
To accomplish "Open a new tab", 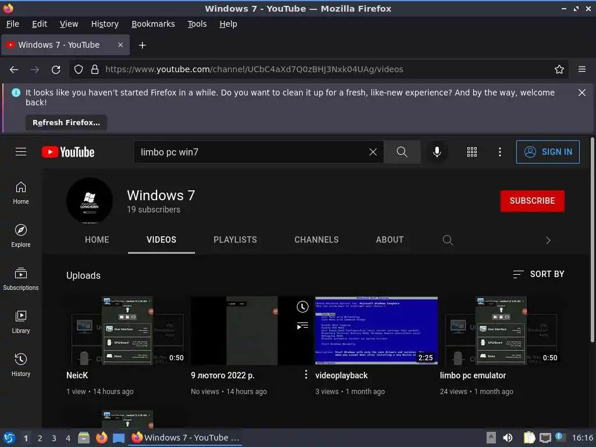I will click(142, 45).
